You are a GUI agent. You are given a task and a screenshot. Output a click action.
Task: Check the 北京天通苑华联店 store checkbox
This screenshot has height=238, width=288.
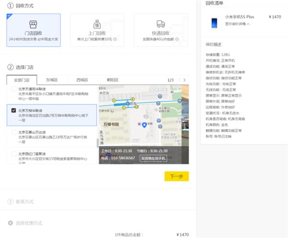click(14, 89)
